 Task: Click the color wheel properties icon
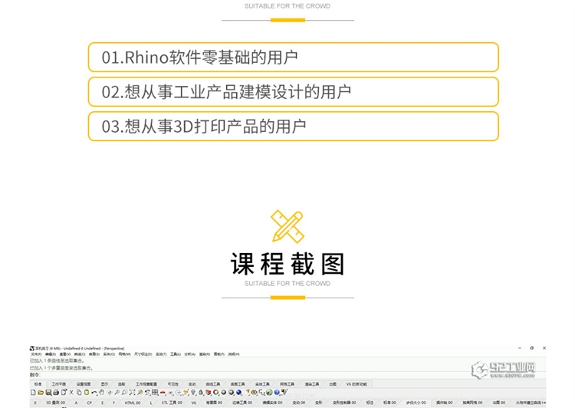(x=215, y=392)
